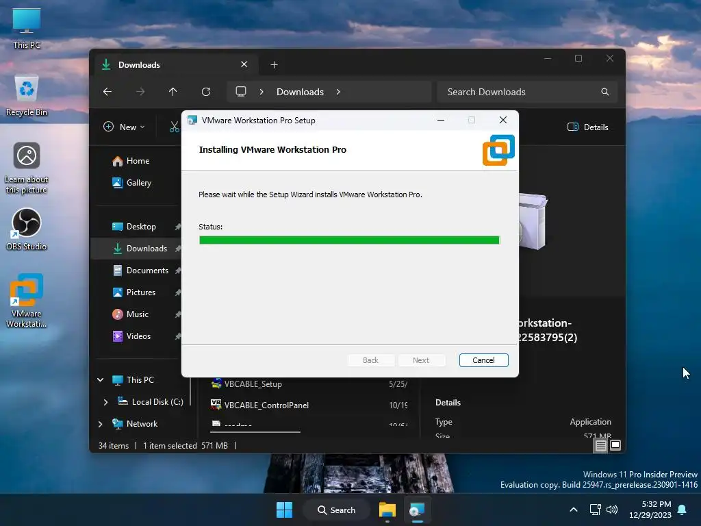Open Music in the navigation pane
This screenshot has height=526, width=701.
coord(138,314)
